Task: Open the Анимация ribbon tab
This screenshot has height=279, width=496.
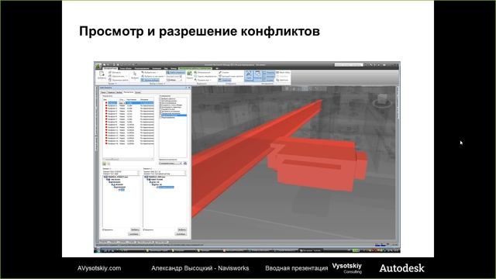Action: click(157, 68)
